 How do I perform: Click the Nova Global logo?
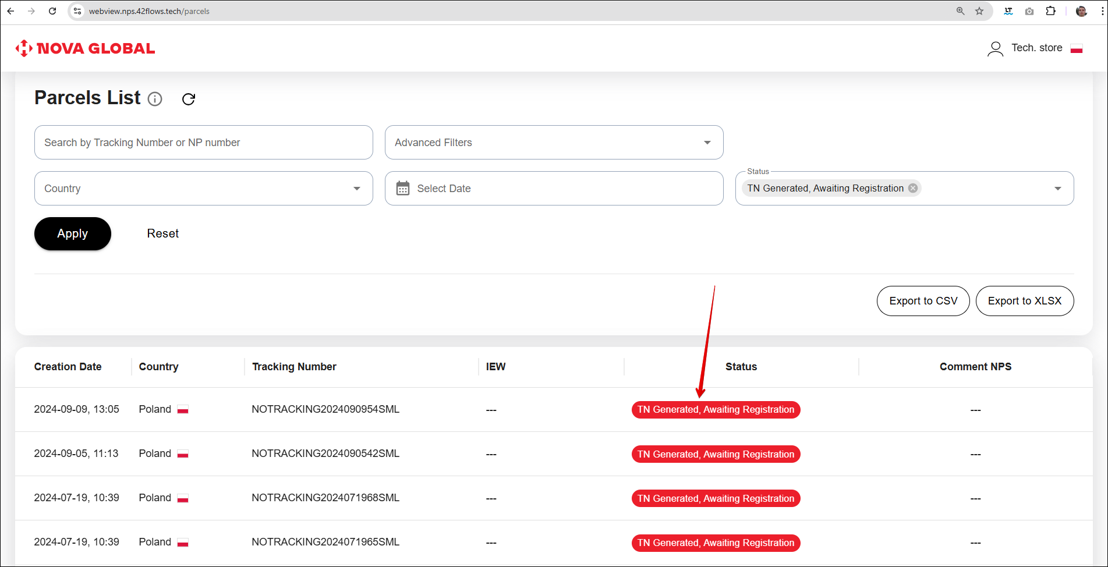coord(86,48)
